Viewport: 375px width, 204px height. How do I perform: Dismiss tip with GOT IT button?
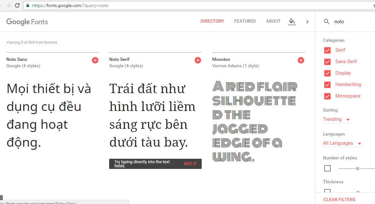click(x=190, y=164)
